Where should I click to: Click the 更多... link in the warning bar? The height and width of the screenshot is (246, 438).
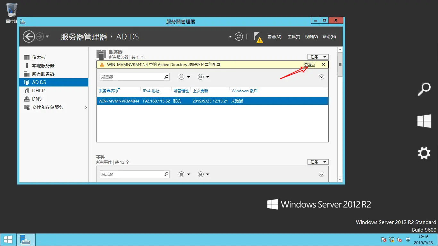pyautogui.click(x=309, y=64)
